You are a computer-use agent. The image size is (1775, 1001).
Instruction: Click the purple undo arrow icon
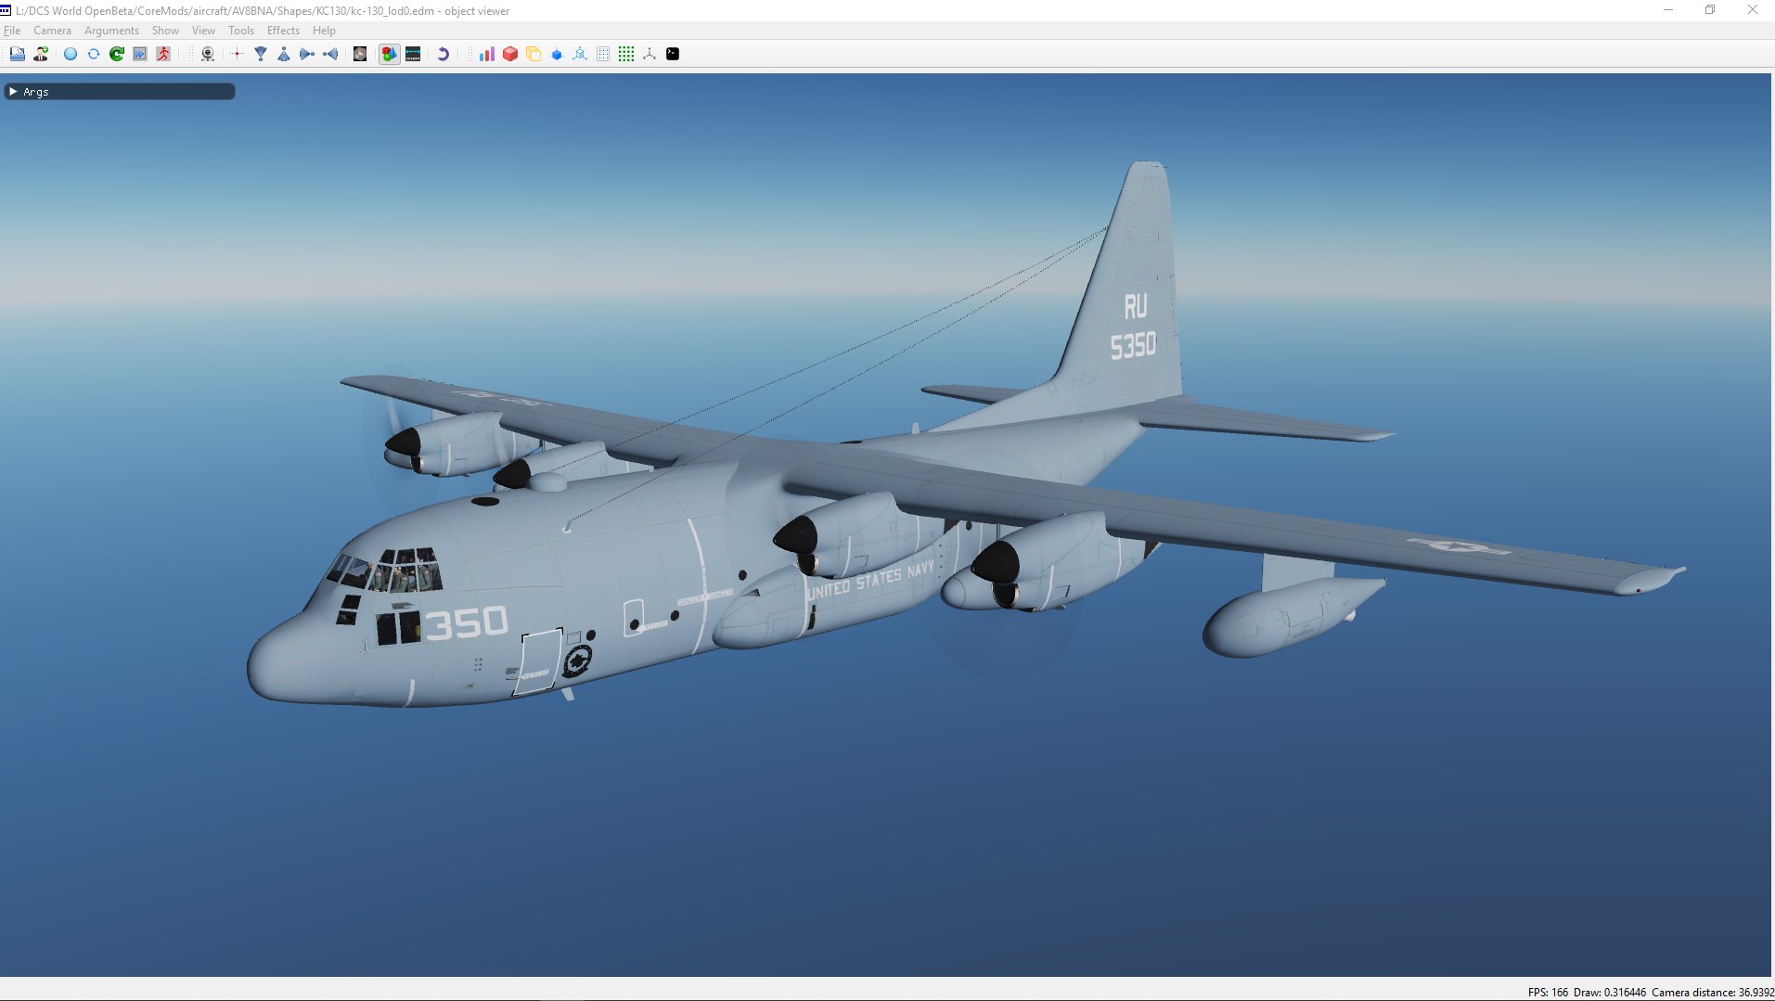(443, 54)
